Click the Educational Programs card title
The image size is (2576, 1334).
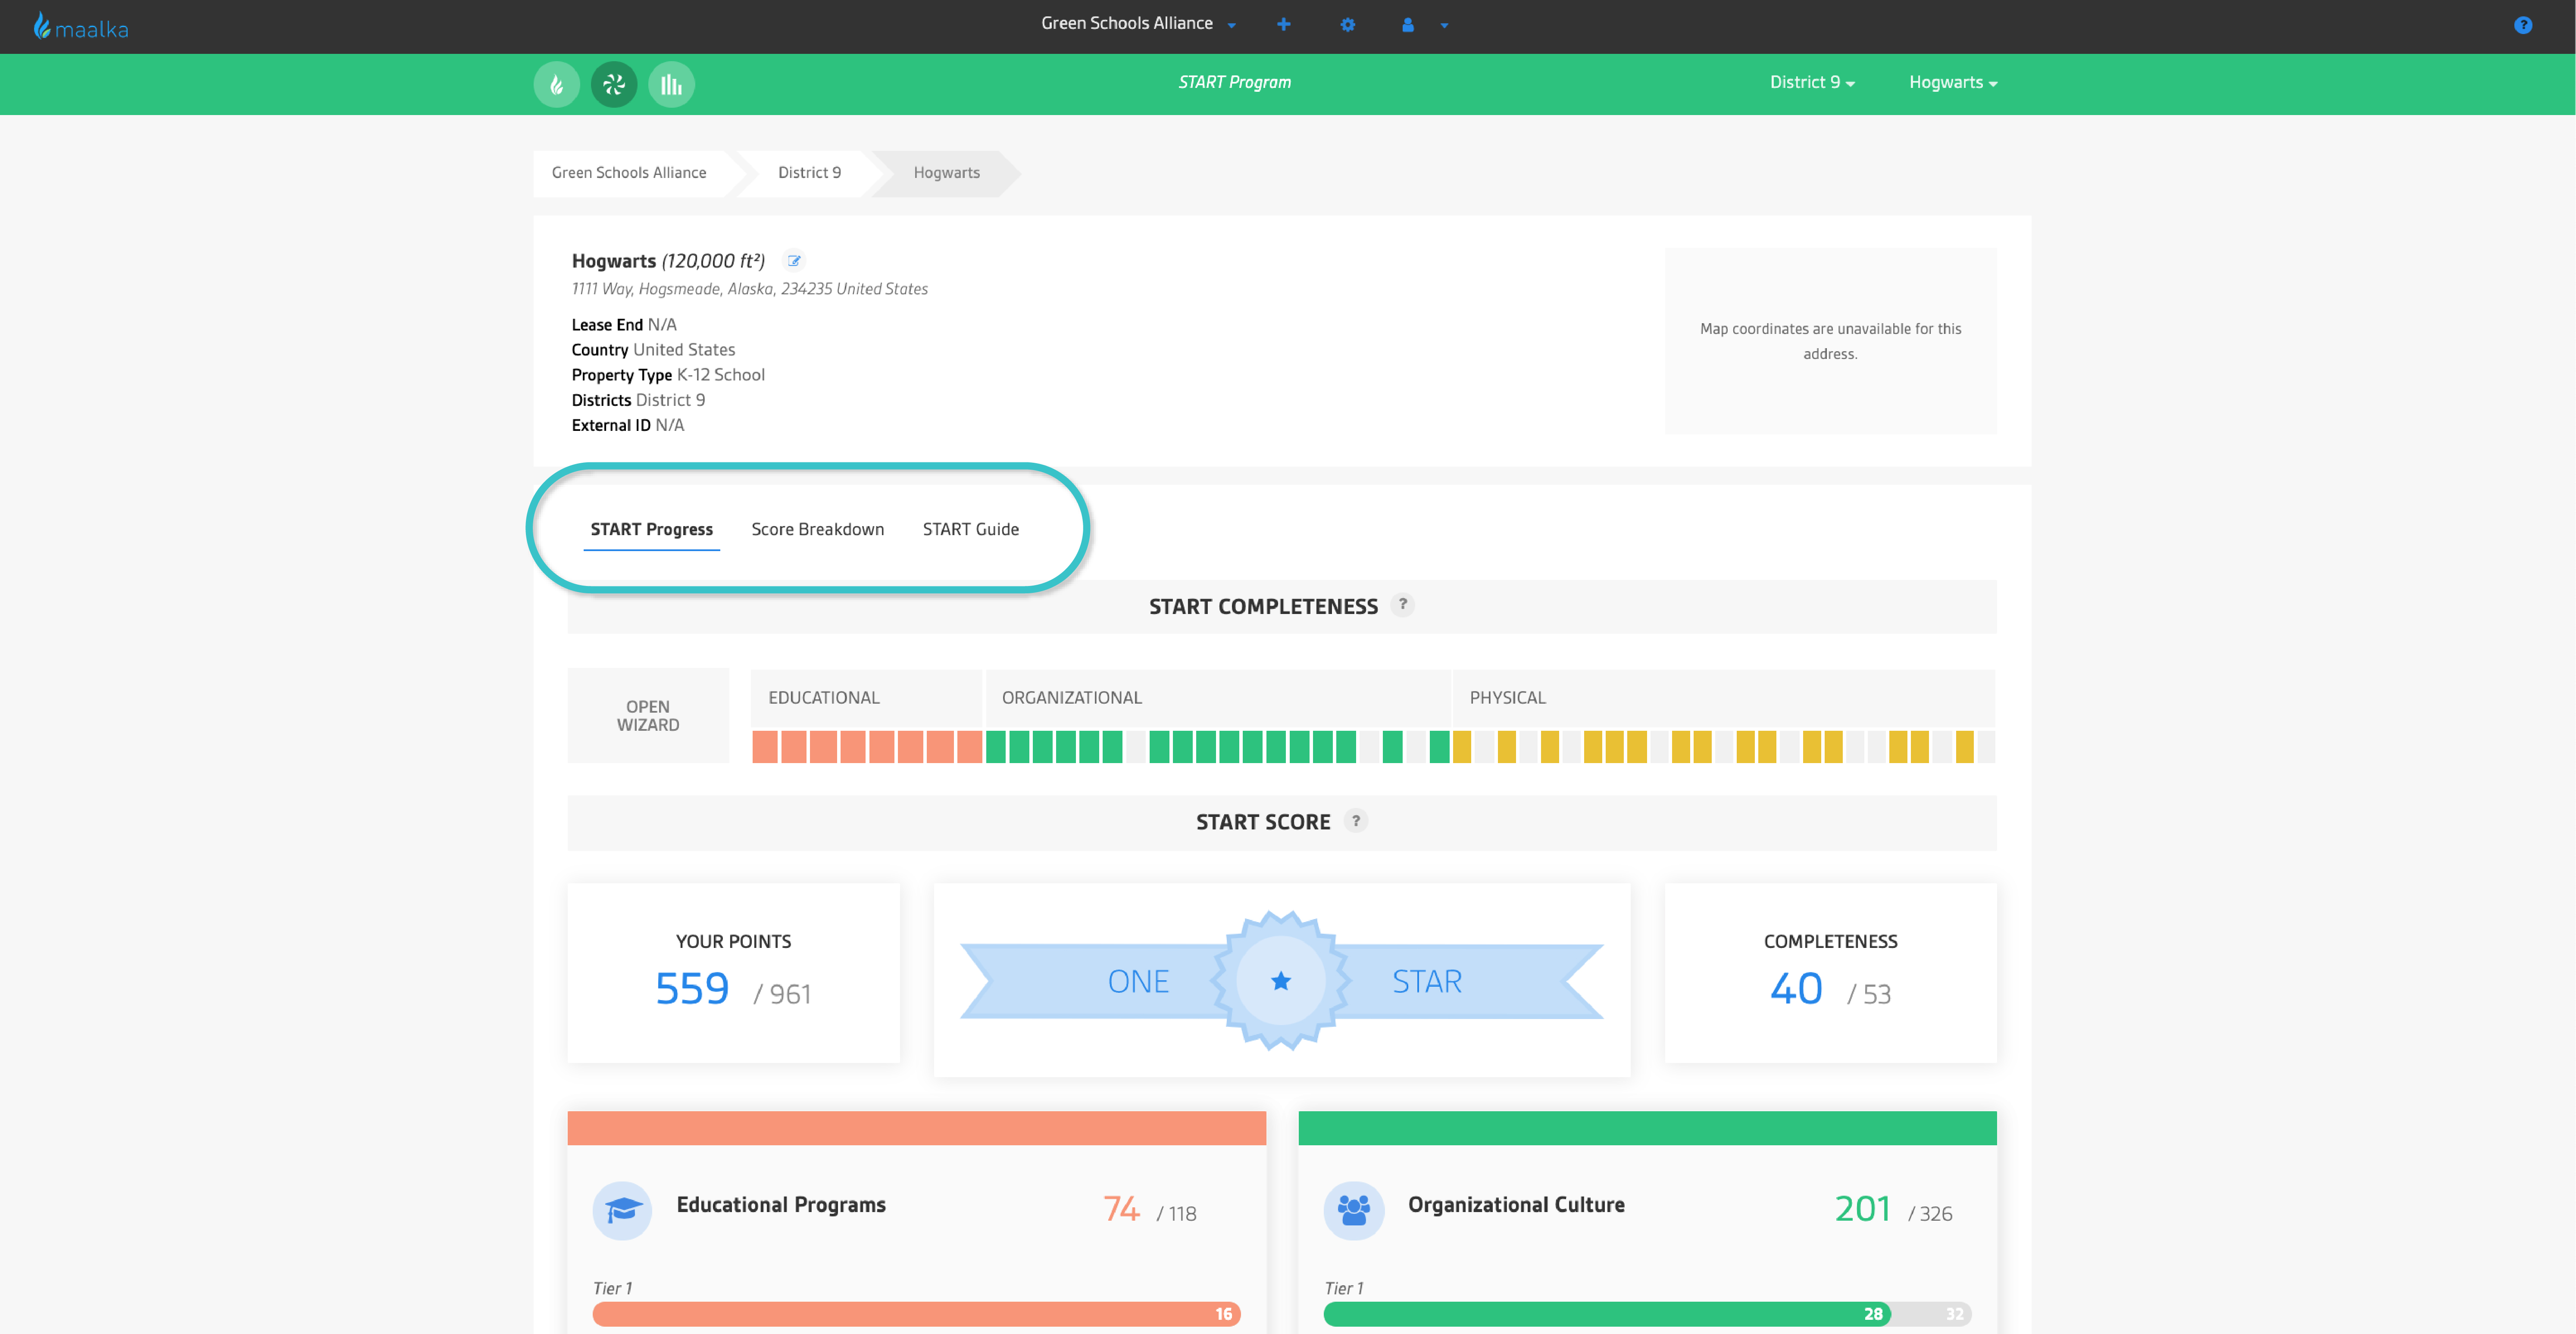(781, 1205)
